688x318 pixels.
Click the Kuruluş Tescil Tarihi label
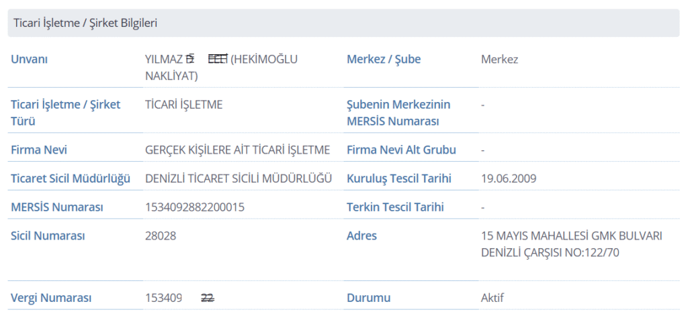(x=398, y=178)
